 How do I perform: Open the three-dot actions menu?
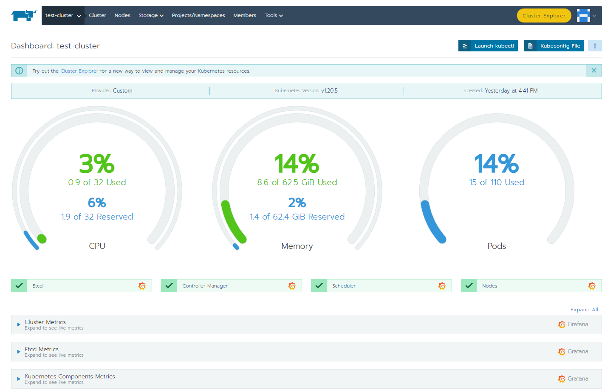595,46
